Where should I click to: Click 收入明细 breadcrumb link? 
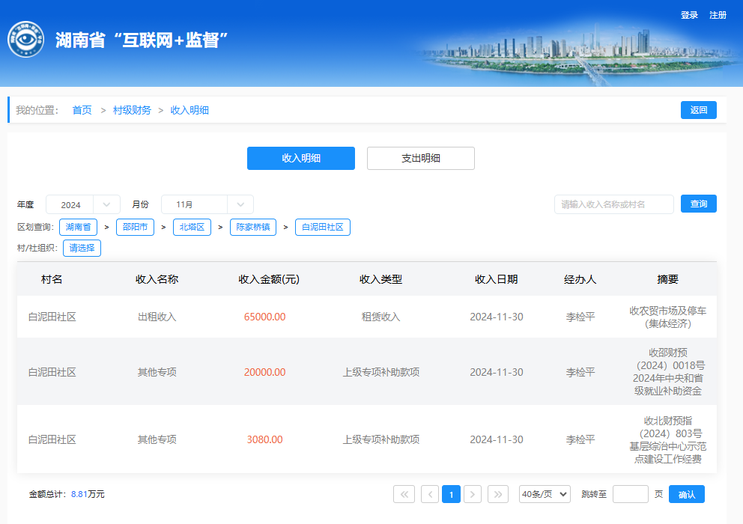189,110
